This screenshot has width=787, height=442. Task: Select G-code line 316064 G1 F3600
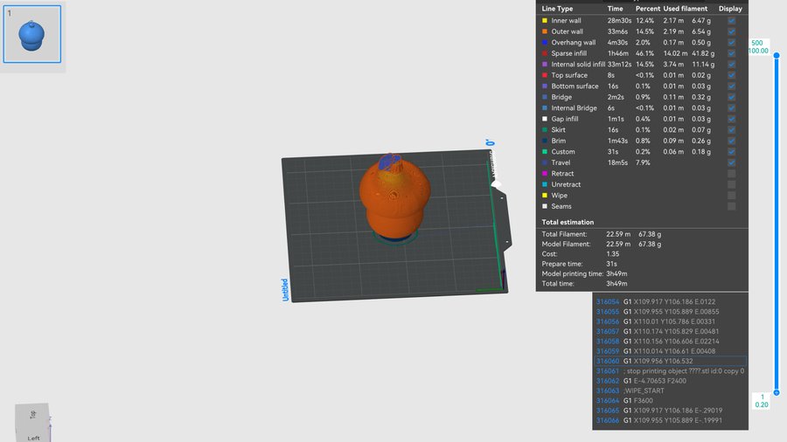pyautogui.click(x=670, y=400)
